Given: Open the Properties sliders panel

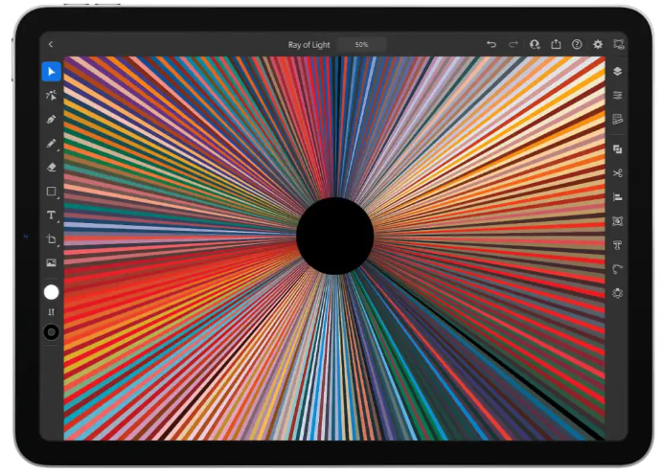Looking at the screenshot, I should click(x=617, y=95).
